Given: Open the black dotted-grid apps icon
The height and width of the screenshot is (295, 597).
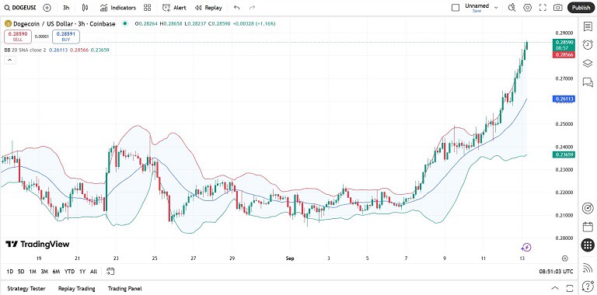Looking at the screenshot, I should 588,245.
